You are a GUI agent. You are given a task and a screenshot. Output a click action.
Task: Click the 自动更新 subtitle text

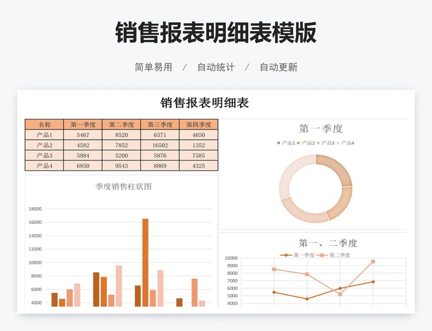279,67
